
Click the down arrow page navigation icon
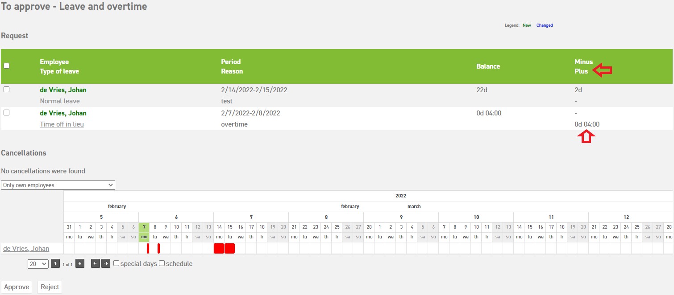click(80, 264)
